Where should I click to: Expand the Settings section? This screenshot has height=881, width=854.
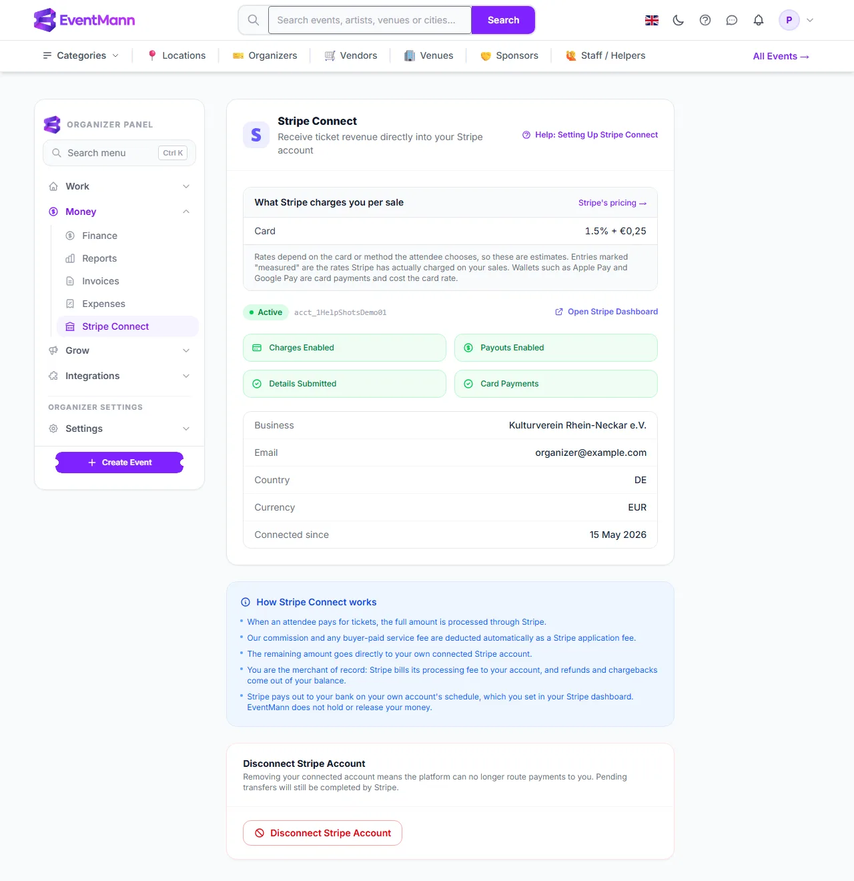coord(119,428)
